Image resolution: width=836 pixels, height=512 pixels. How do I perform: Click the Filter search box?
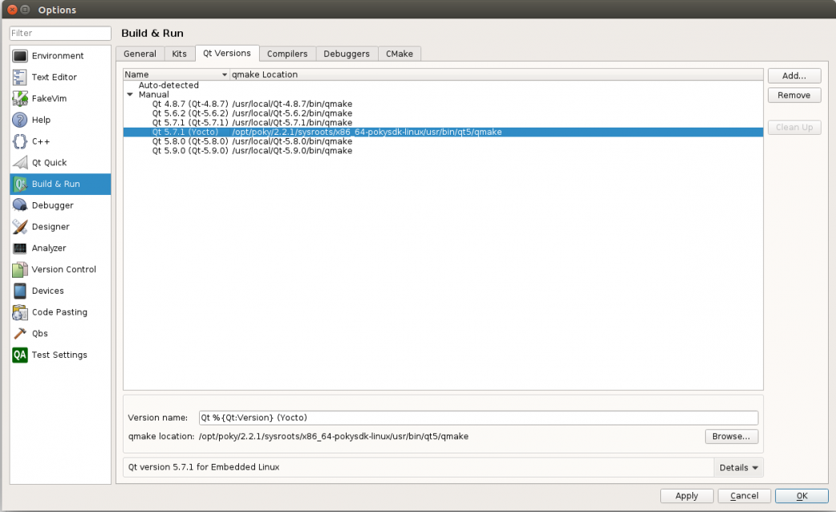click(60, 34)
